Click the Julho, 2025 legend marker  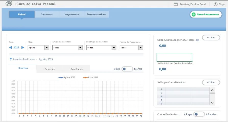tap(85, 78)
